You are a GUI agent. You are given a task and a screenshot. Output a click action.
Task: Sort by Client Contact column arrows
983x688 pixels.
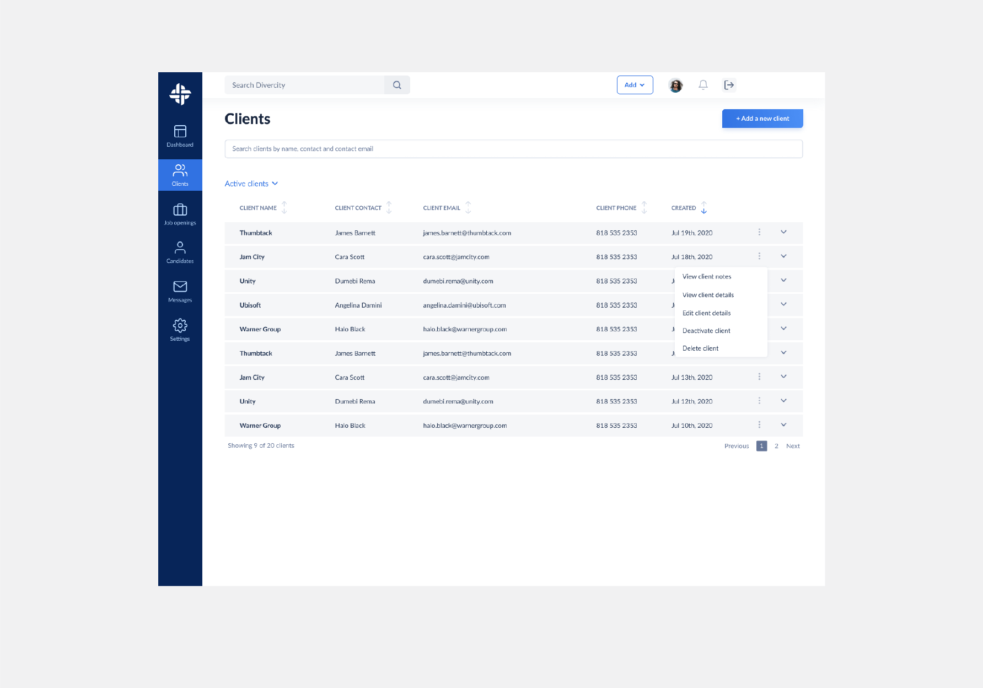389,208
